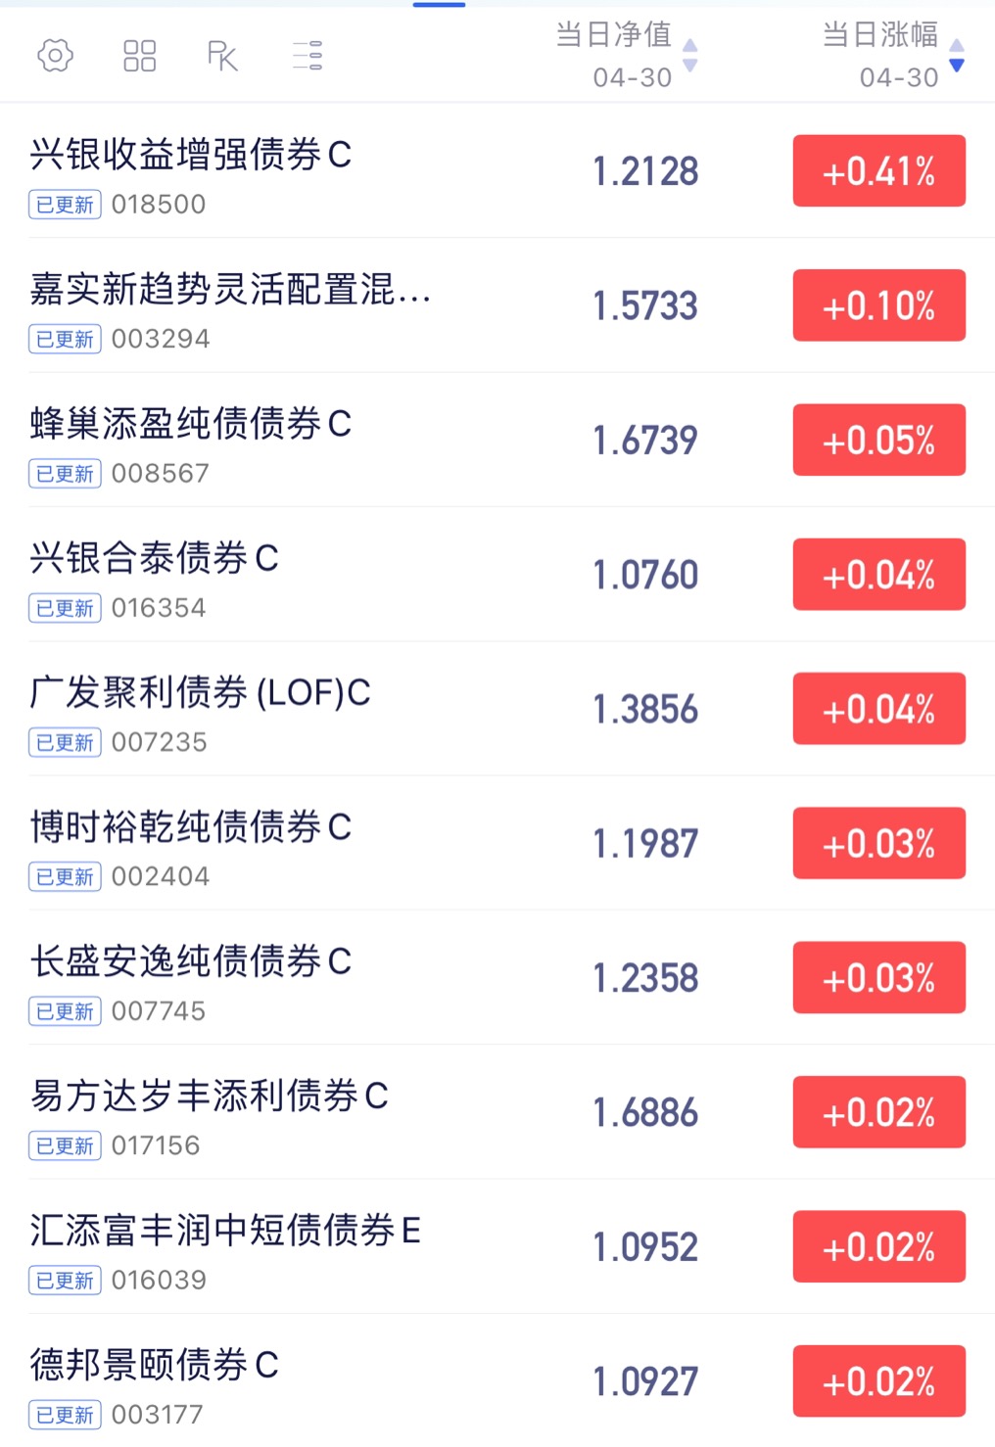
Task: Open 嘉实新趋势灵活配置混 fund row
Action: tap(497, 305)
